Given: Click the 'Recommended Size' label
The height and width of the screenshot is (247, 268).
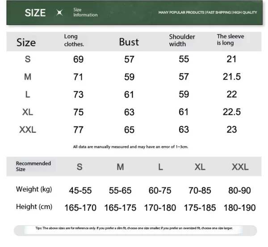Looking at the screenshot, I should coord(33,166).
